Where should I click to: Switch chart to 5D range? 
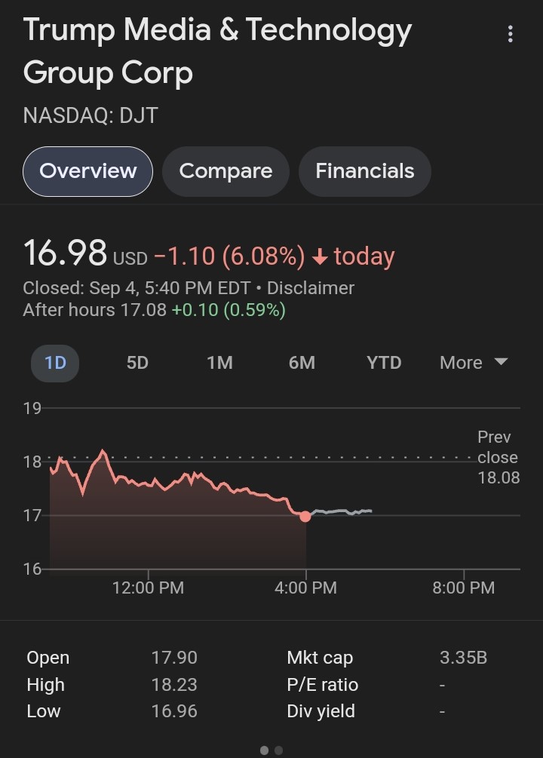click(x=137, y=363)
